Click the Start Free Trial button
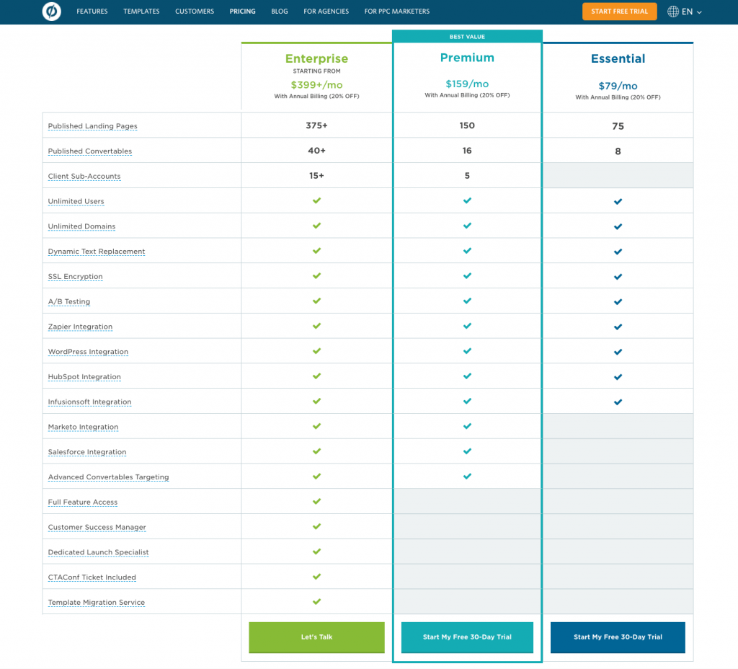 tap(619, 12)
